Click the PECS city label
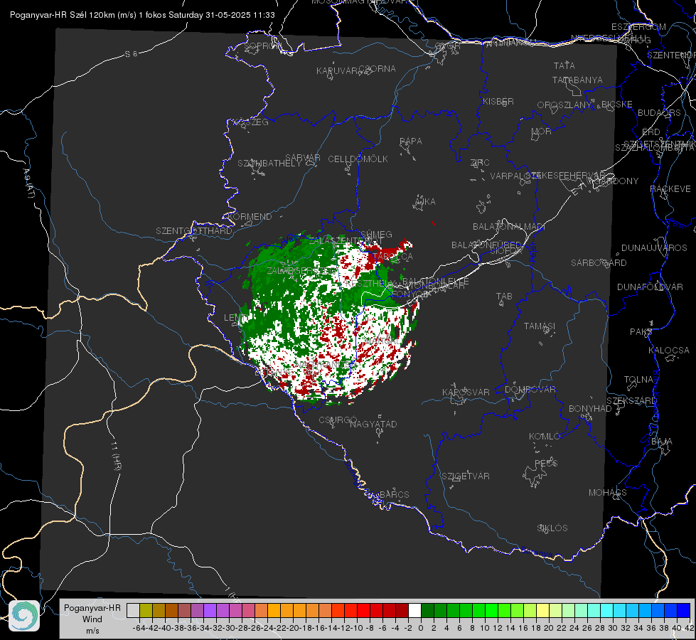696x640 pixels. [x=545, y=463]
